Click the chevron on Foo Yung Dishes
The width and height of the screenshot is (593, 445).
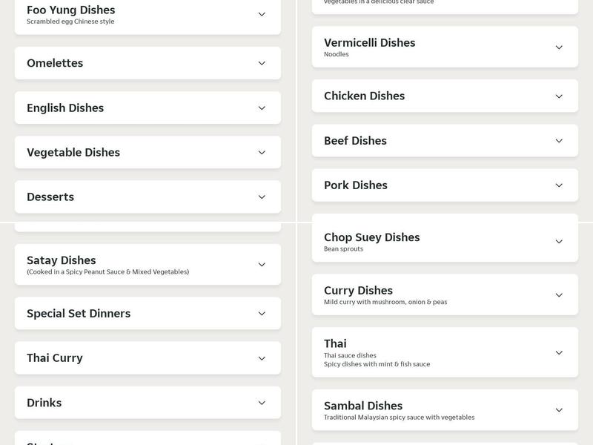click(x=261, y=13)
